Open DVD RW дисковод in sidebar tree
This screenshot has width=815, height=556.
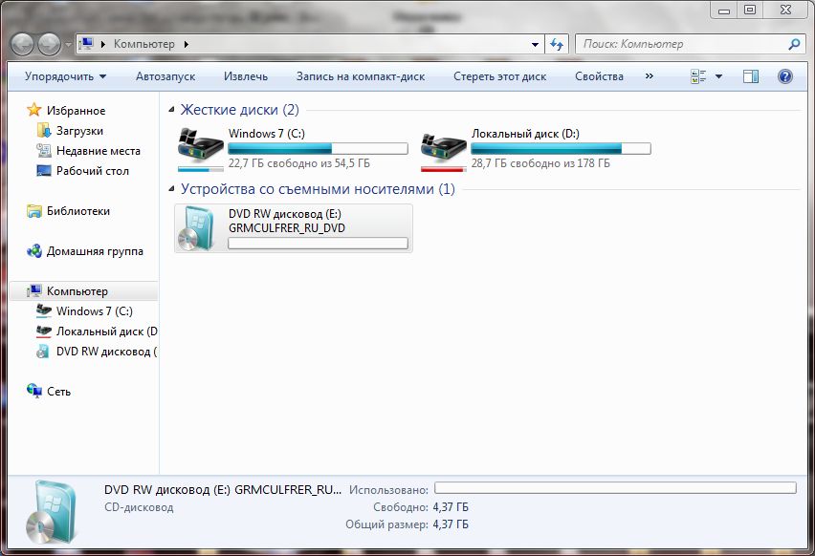(x=106, y=352)
